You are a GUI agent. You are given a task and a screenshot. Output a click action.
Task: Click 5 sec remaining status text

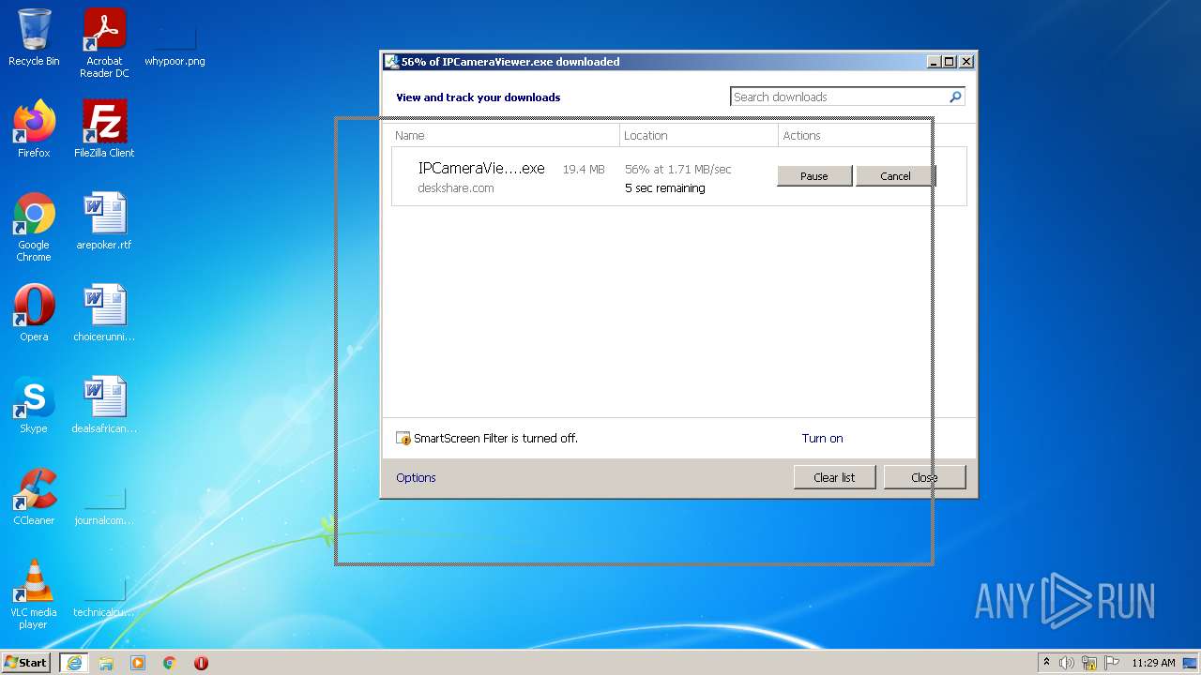[665, 188]
